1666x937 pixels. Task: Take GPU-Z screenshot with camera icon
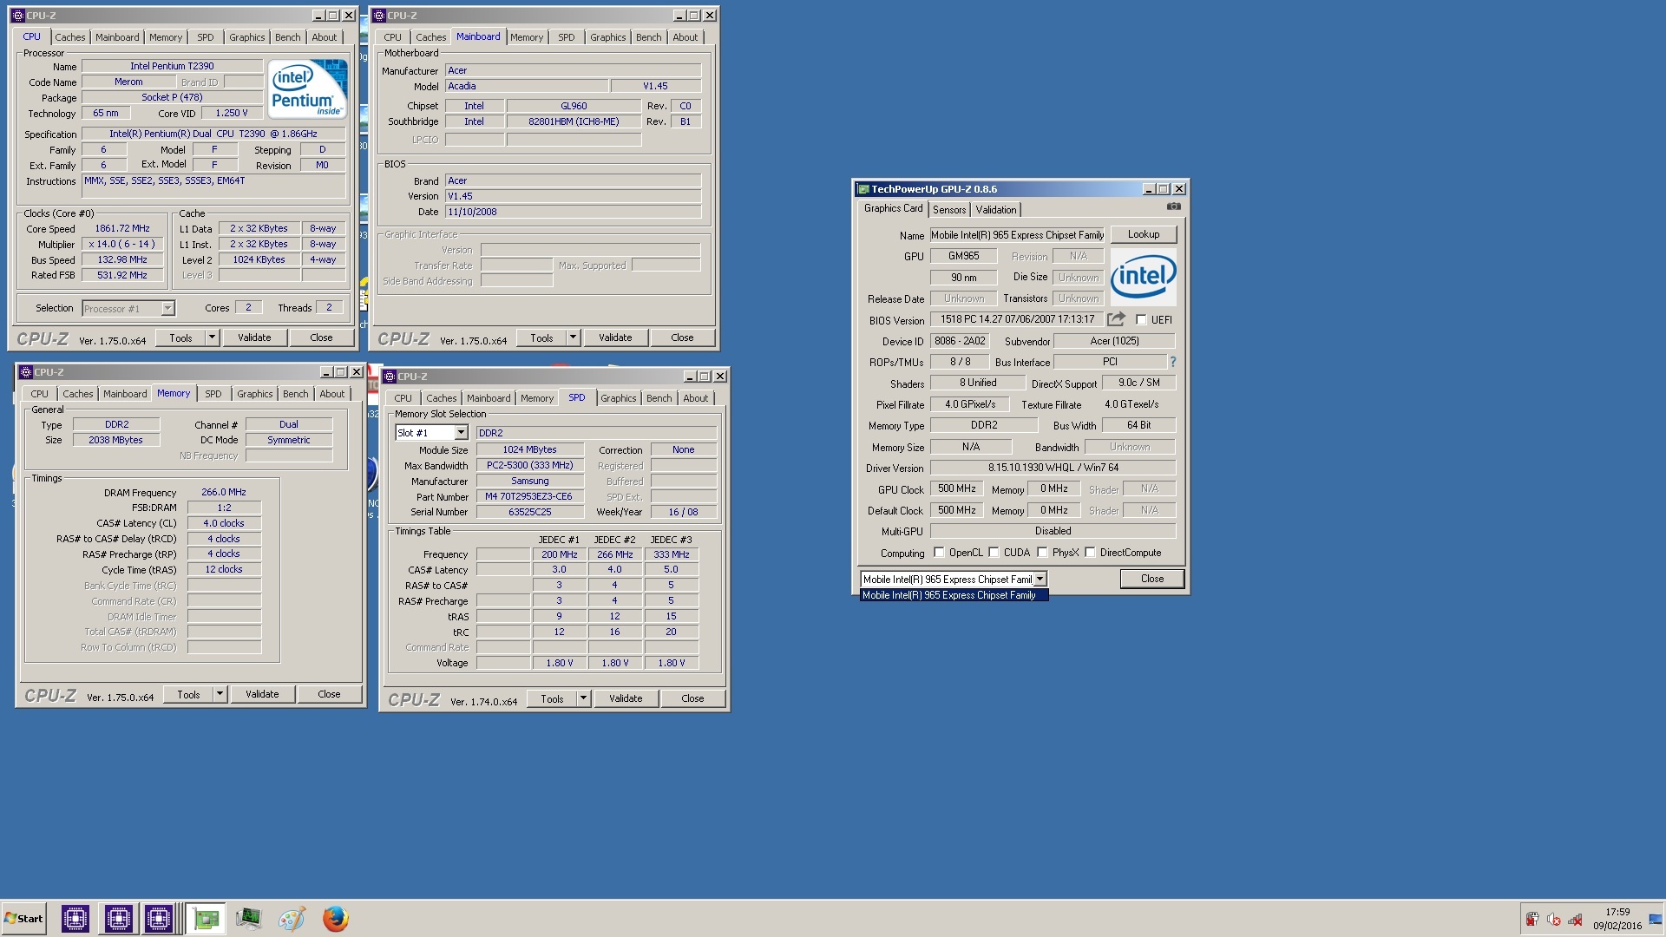click(1173, 206)
